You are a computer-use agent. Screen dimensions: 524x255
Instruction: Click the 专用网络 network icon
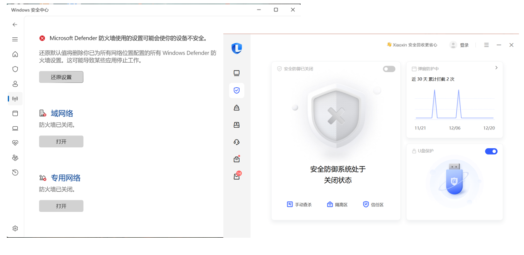[42, 178]
